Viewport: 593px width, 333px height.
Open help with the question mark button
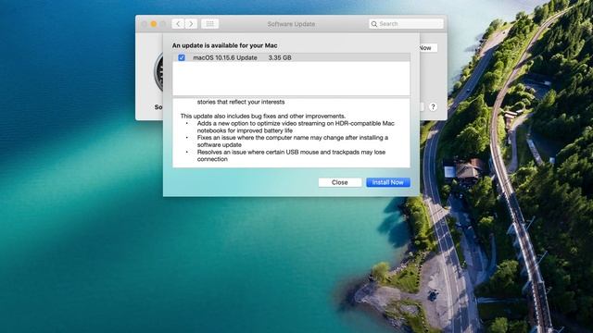pos(433,107)
